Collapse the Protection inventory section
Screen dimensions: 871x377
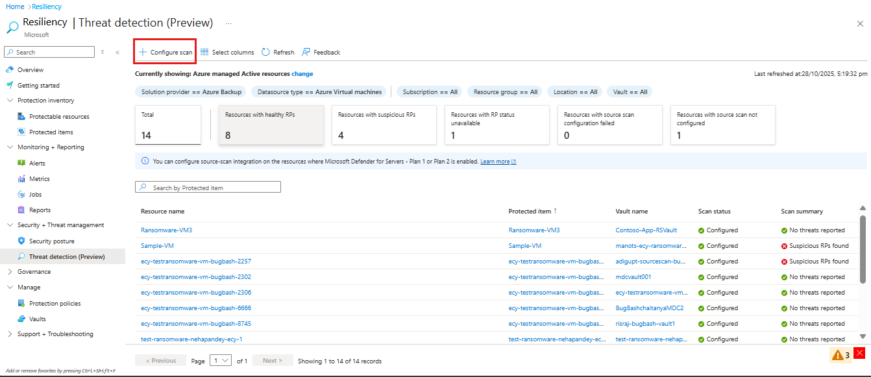(10, 101)
